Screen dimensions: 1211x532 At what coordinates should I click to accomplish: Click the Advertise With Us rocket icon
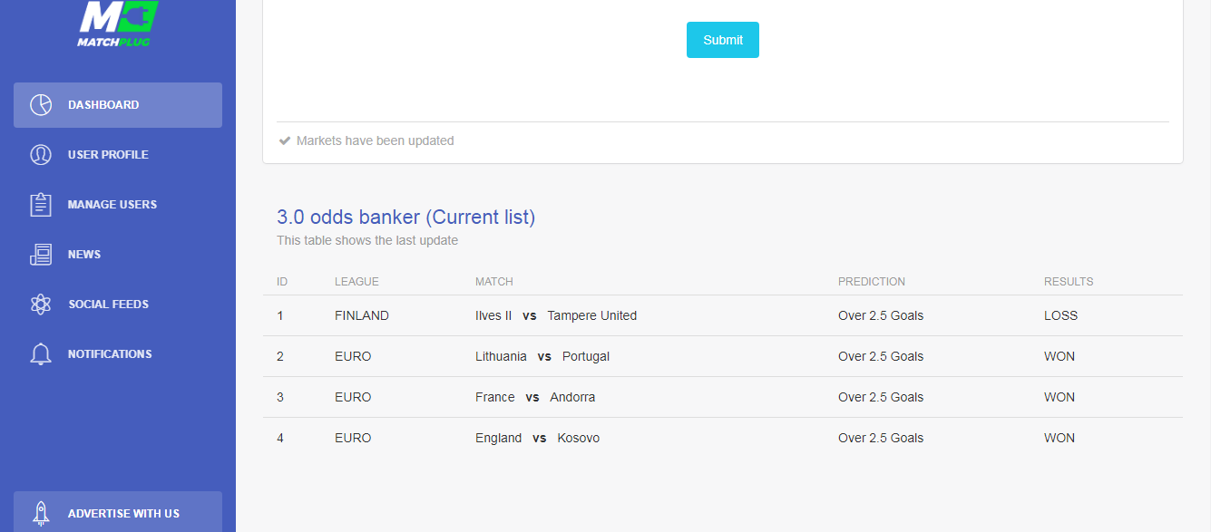click(41, 514)
